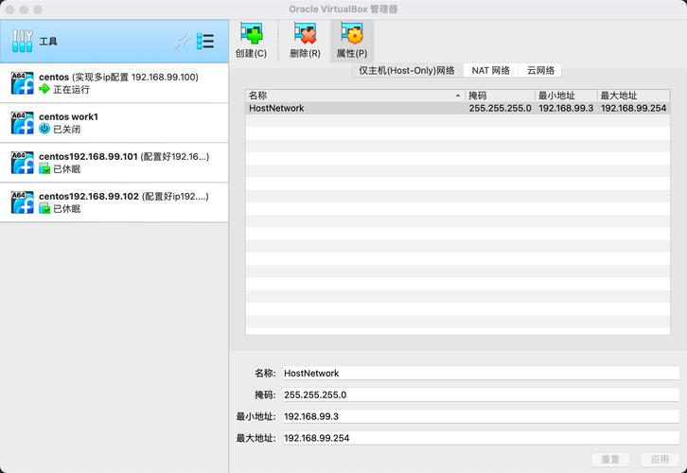Click the red close window button

coord(9,9)
